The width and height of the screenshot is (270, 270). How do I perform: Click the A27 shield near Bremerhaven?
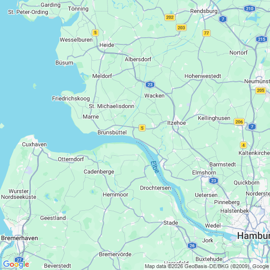point(19,260)
